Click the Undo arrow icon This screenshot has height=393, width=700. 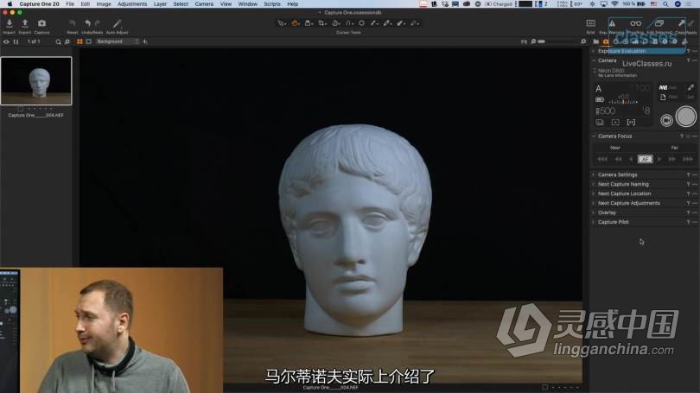pyautogui.click(x=87, y=23)
